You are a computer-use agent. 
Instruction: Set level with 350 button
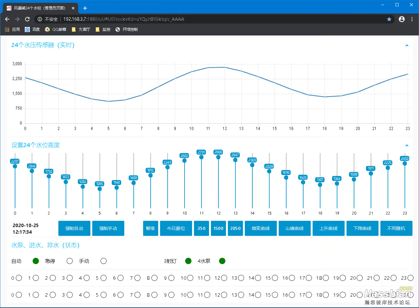(201, 228)
